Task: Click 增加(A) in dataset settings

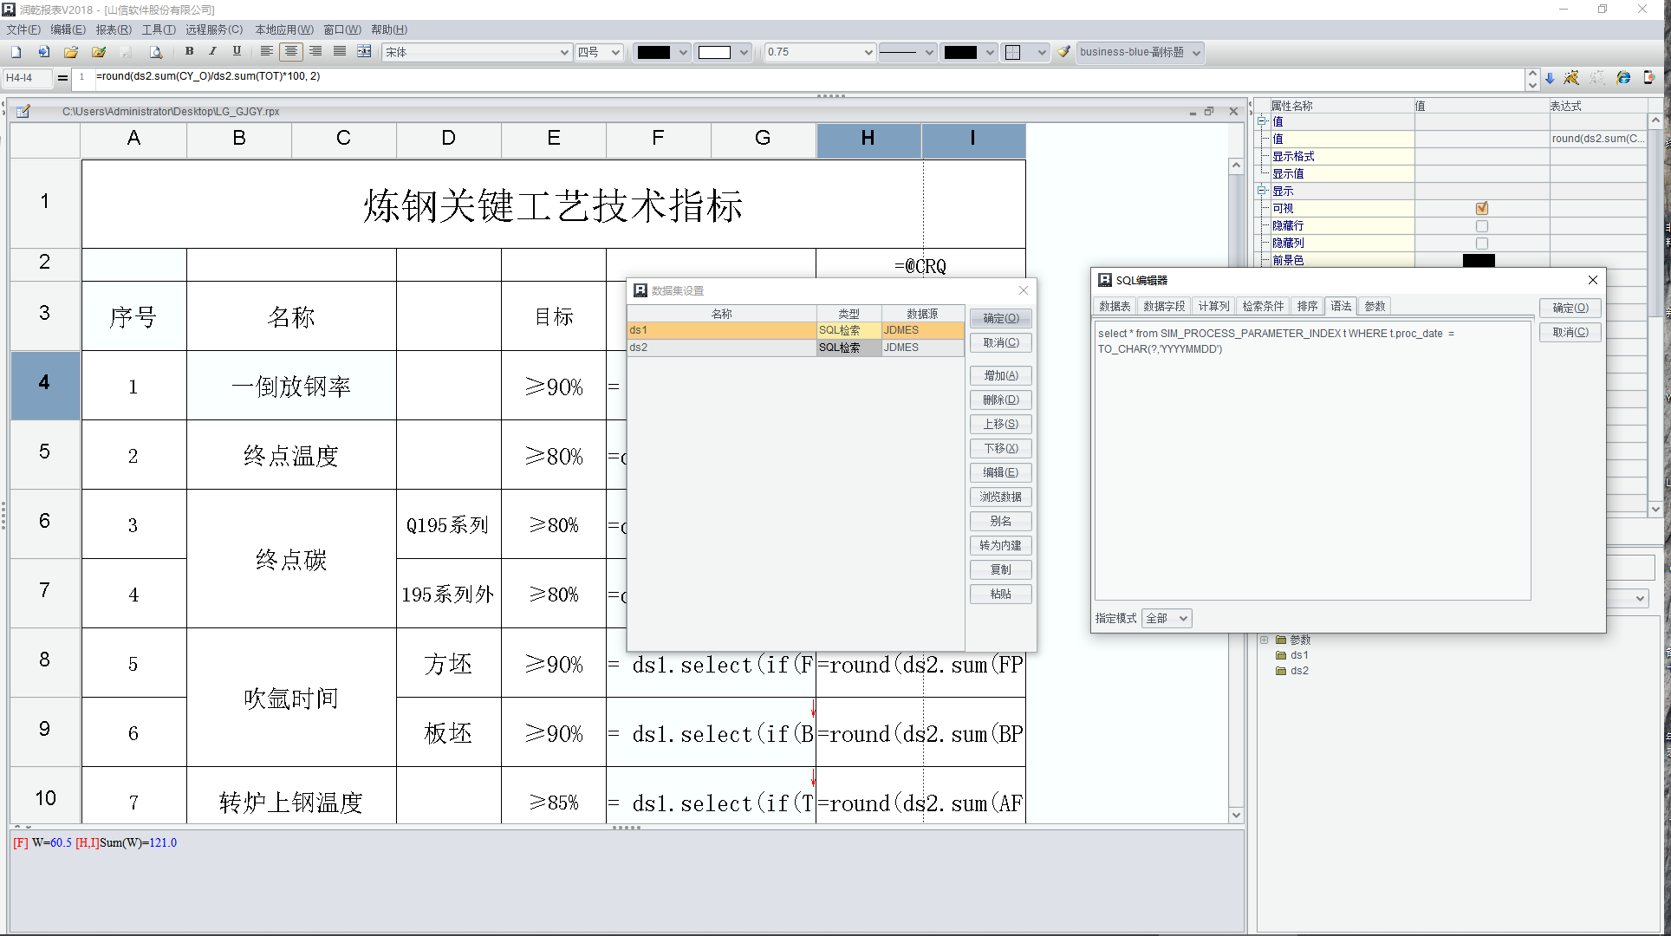Action: [x=1000, y=375]
